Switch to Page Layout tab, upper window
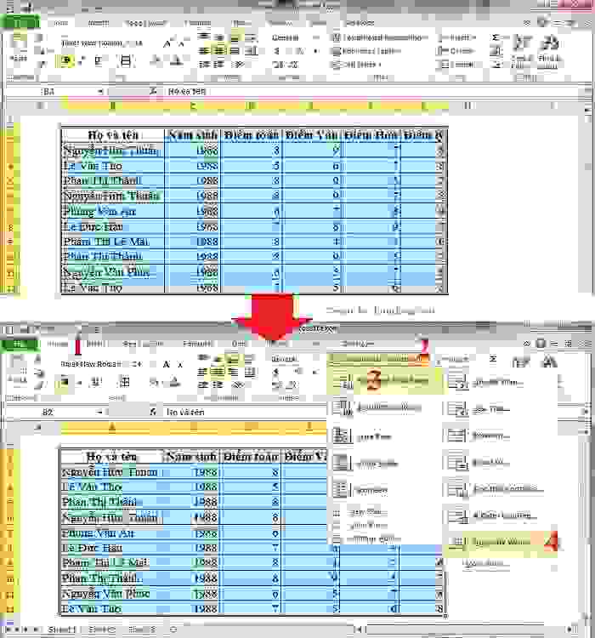The width and height of the screenshot is (595, 638). click(145, 23)
